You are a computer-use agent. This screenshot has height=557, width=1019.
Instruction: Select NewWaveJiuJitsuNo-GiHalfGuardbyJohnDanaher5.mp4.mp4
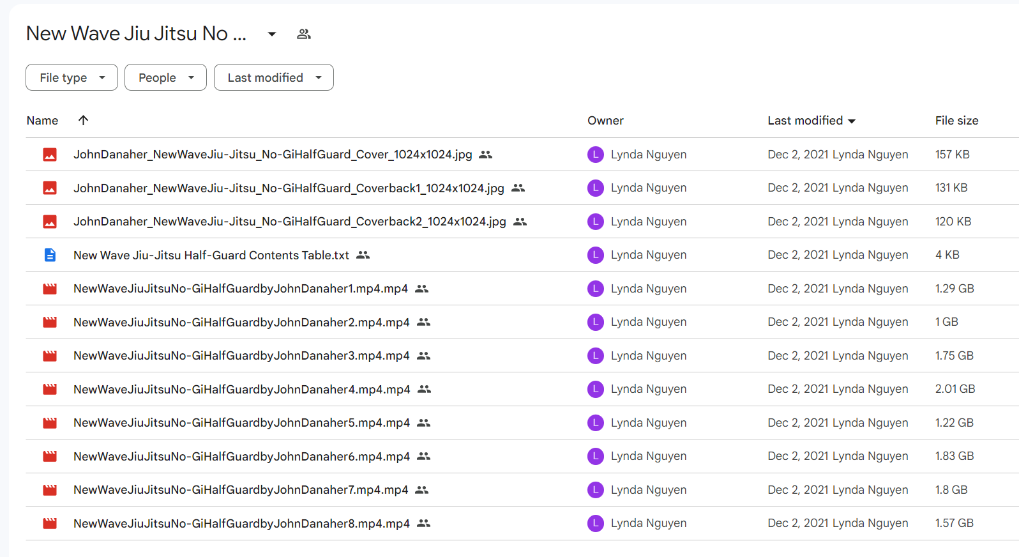point(241,423)
